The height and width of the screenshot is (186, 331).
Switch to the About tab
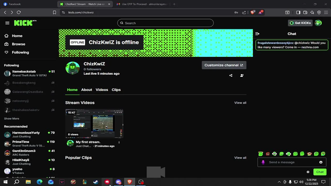tap(87, 90)
